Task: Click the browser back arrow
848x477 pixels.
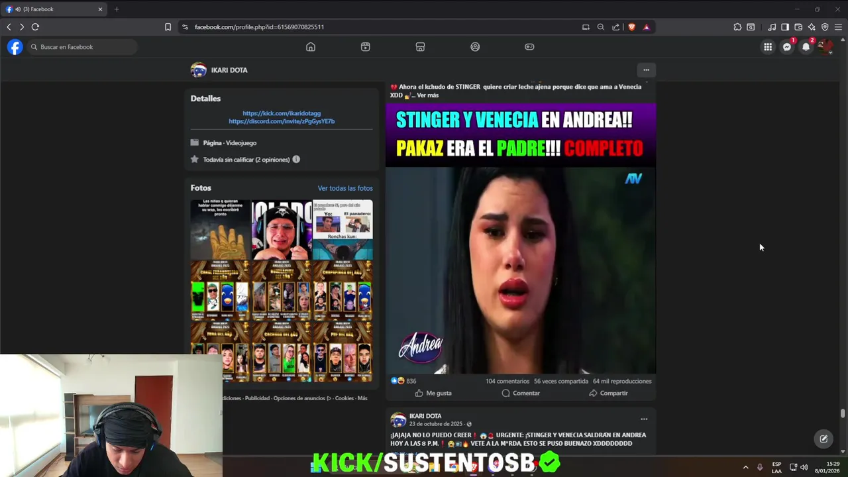Action: (9, 27)
